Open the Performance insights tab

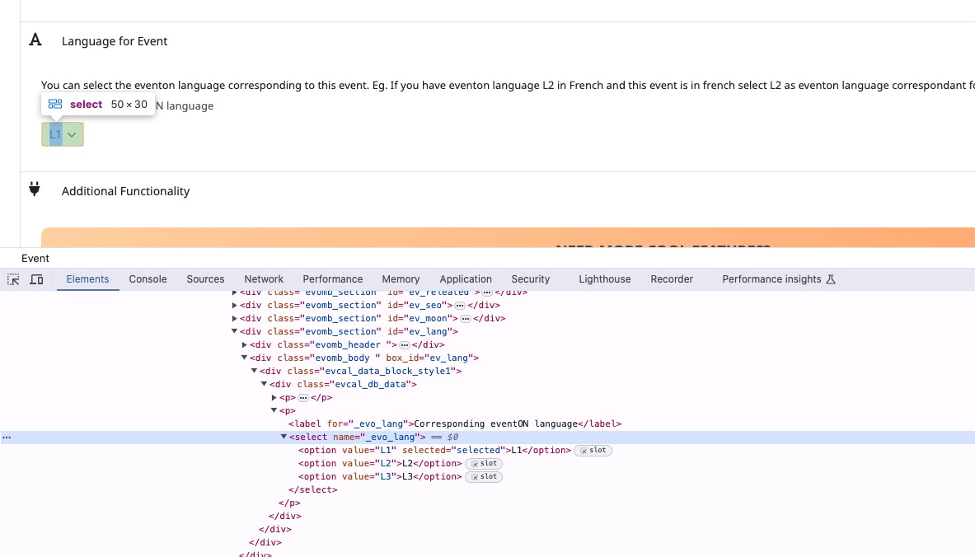pyautogui.click(x=779, y=280)
